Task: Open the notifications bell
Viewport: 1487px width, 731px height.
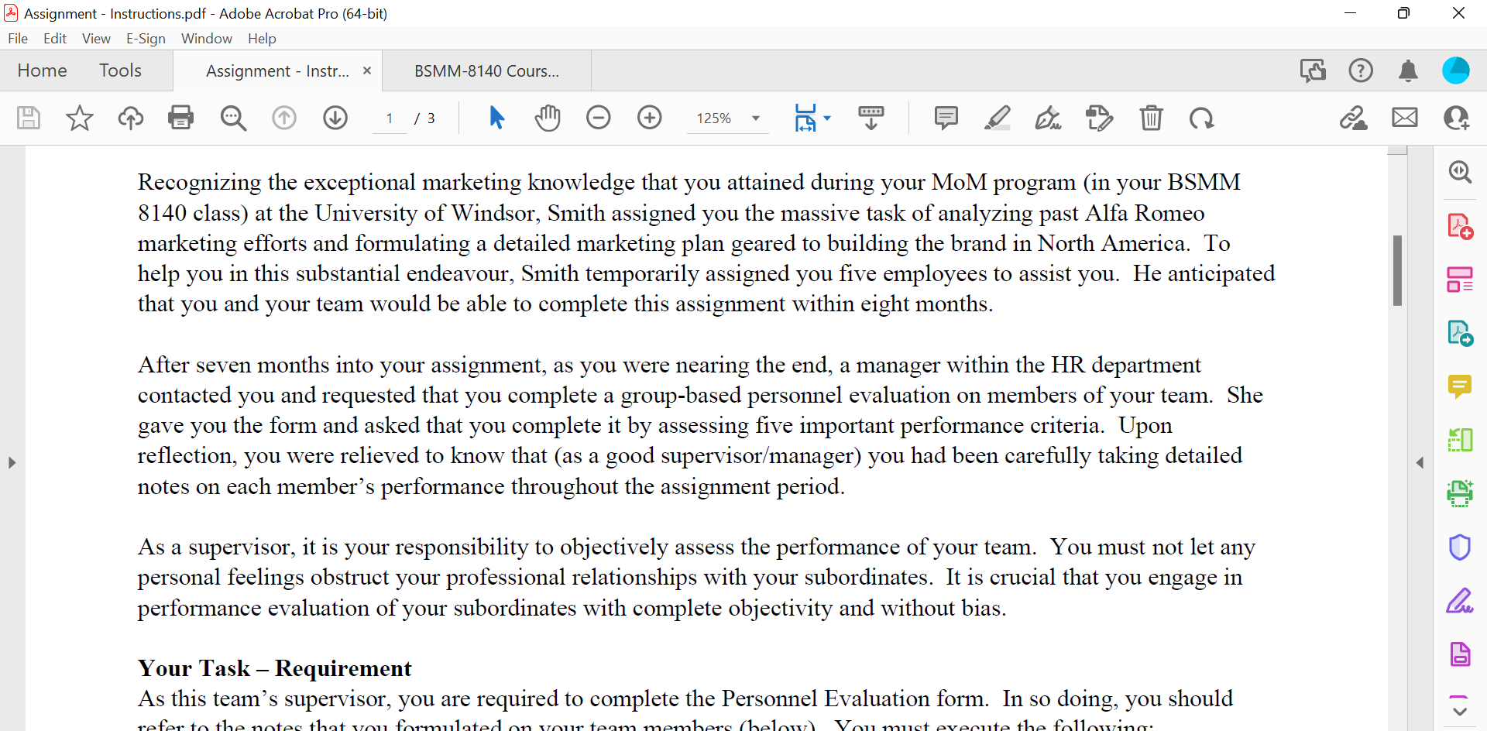Action: [1408, 70]
